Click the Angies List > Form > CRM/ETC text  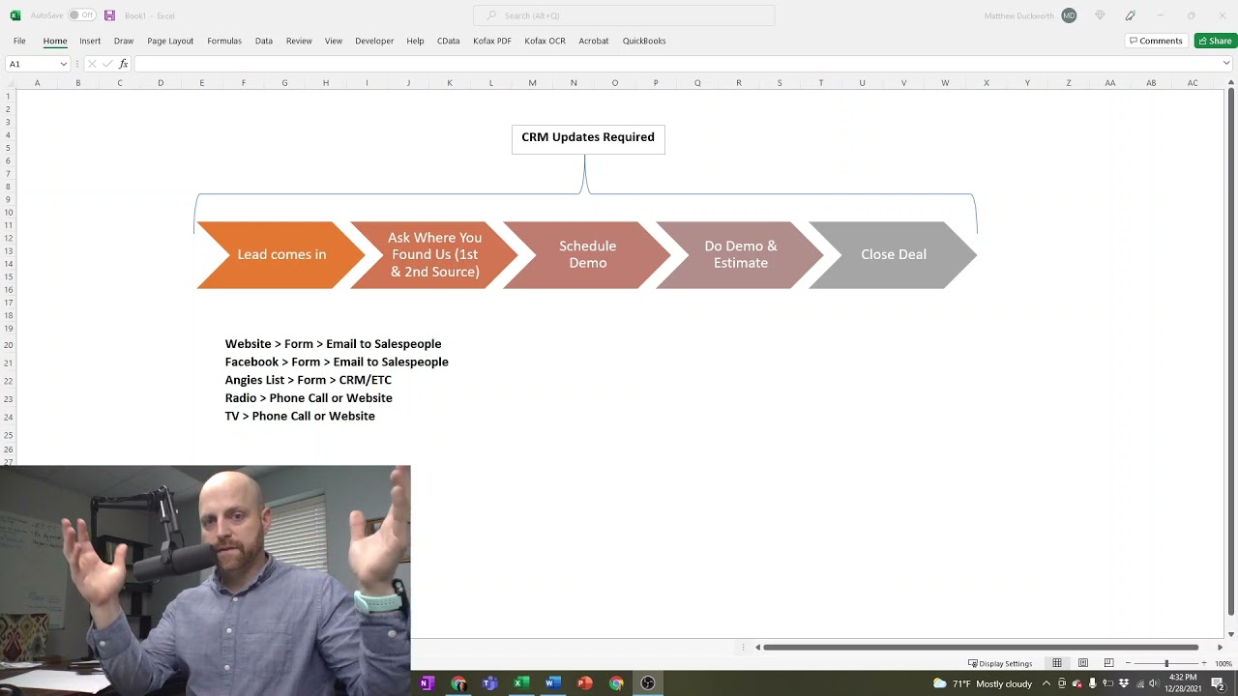pyautogui.click(x=308, y=380)
